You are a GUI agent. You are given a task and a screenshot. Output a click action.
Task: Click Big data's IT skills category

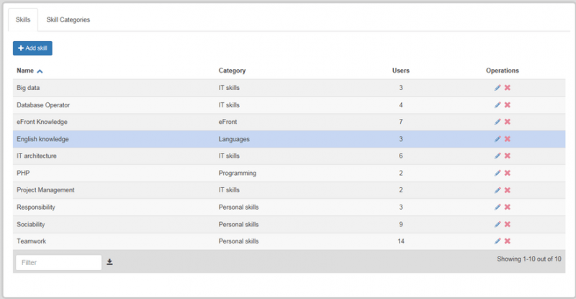[229, 88]
